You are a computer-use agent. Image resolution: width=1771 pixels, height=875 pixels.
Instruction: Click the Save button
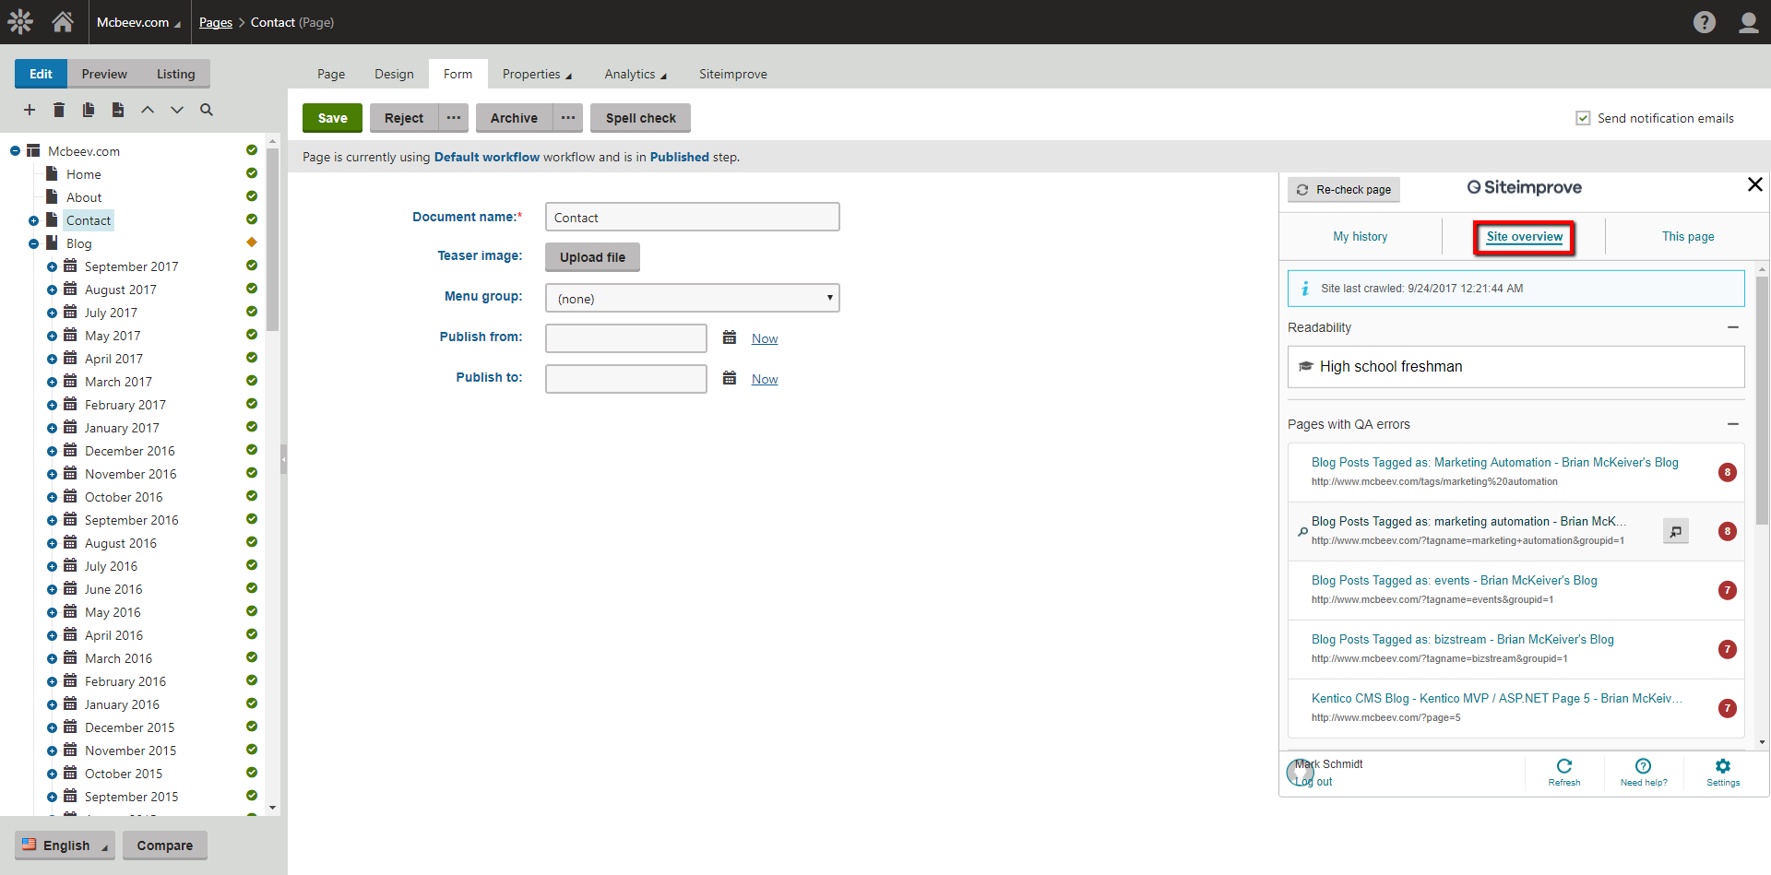pyautogui.click(x=332, y=118)
